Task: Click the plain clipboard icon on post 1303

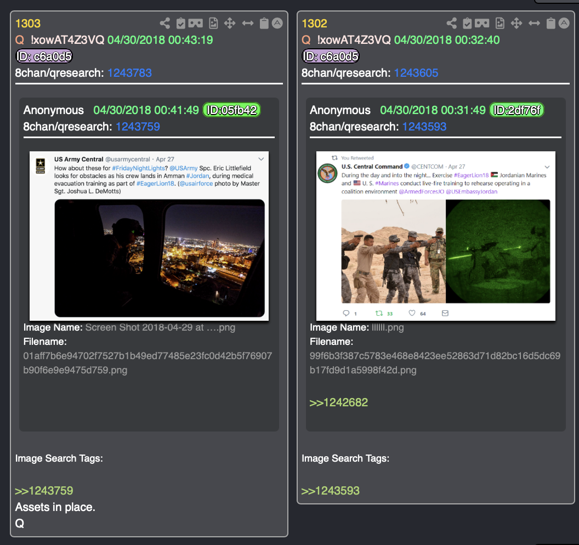Action: [x=264, y=23]
